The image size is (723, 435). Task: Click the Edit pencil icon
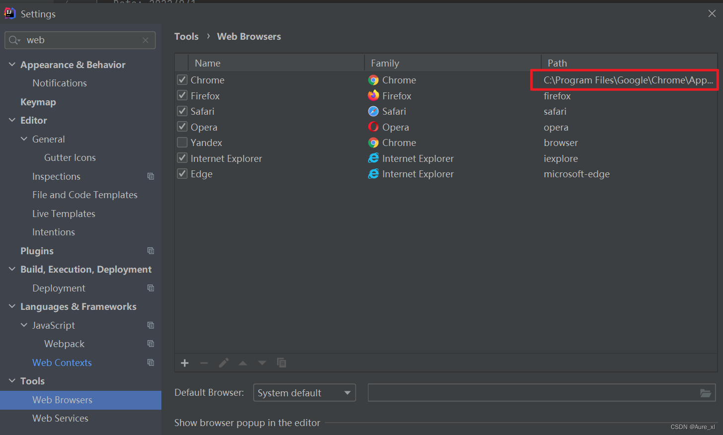pyautogui.click(x=223, y=363)
